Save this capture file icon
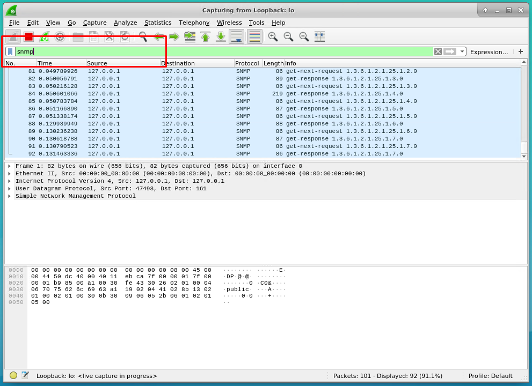This screenshot has width=532, height=386. [x=93, y=36]
